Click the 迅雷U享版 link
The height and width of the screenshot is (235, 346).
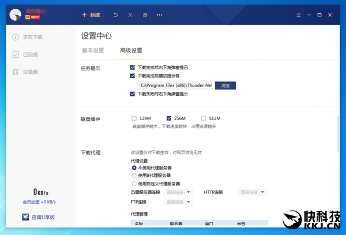(x=43, y=217)
